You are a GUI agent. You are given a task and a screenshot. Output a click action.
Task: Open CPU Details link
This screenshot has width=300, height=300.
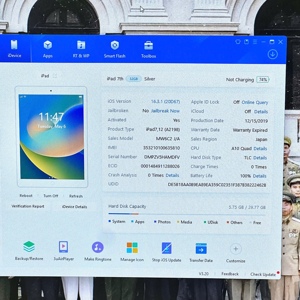click(x=260, y=148)
